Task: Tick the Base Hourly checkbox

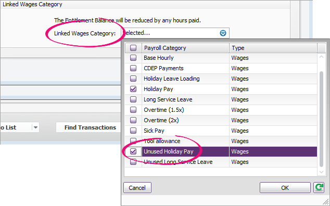Action: coord(133,58)
